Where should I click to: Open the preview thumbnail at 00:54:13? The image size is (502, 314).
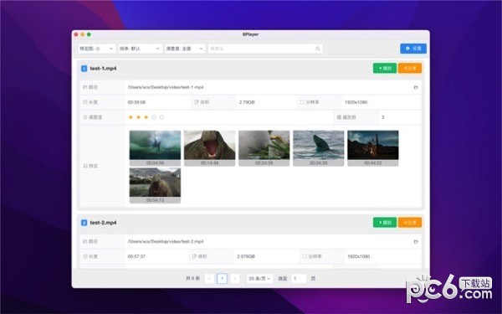[155, 185]
